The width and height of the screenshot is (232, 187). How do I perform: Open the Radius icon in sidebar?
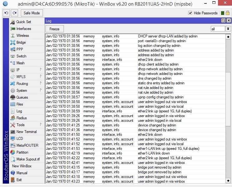pyautogui.click(x=13, y=118)
